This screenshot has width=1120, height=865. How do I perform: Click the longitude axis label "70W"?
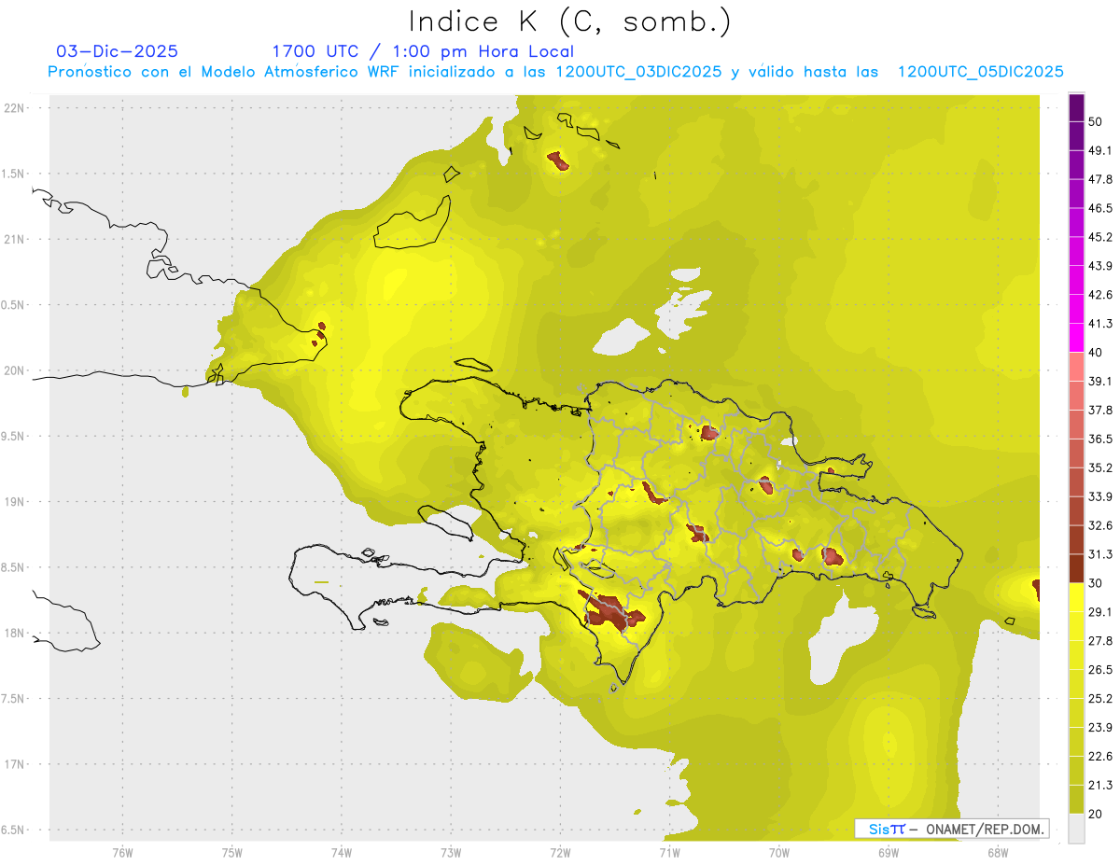pyautogui.click(x=778, y=852)
